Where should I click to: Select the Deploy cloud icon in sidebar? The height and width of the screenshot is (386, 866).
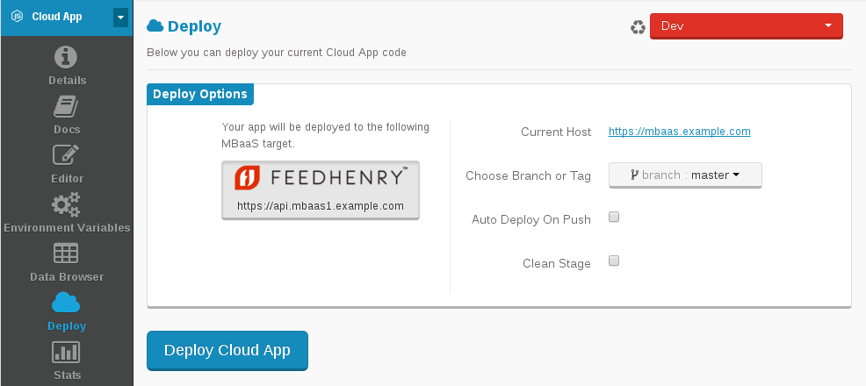(66, 303)
